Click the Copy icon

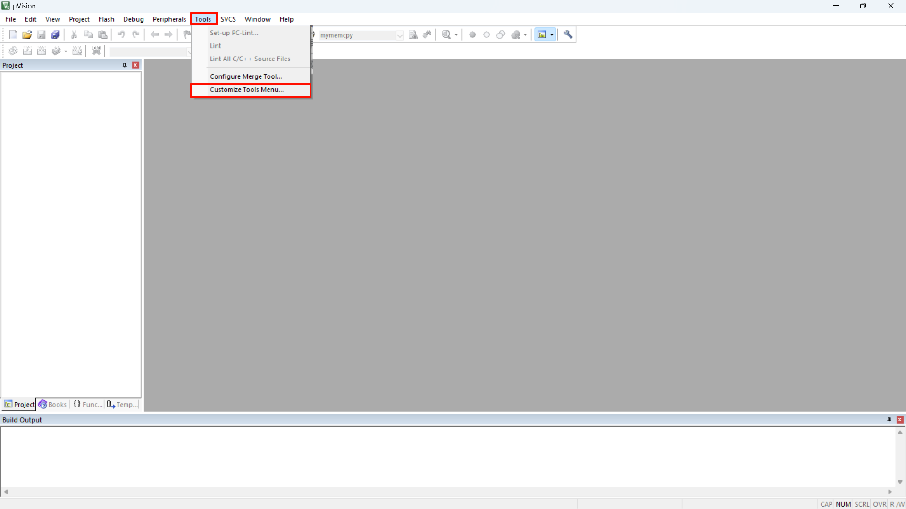88,34
